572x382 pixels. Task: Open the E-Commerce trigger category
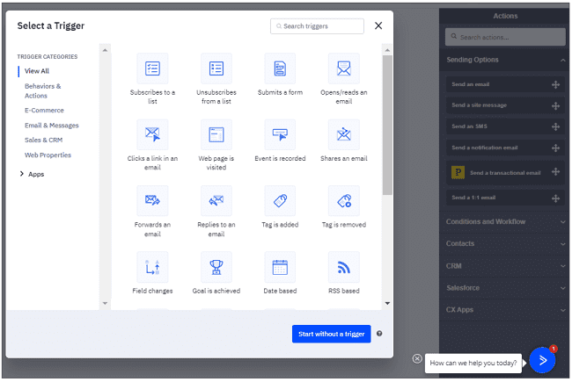[x=43, y=111]
